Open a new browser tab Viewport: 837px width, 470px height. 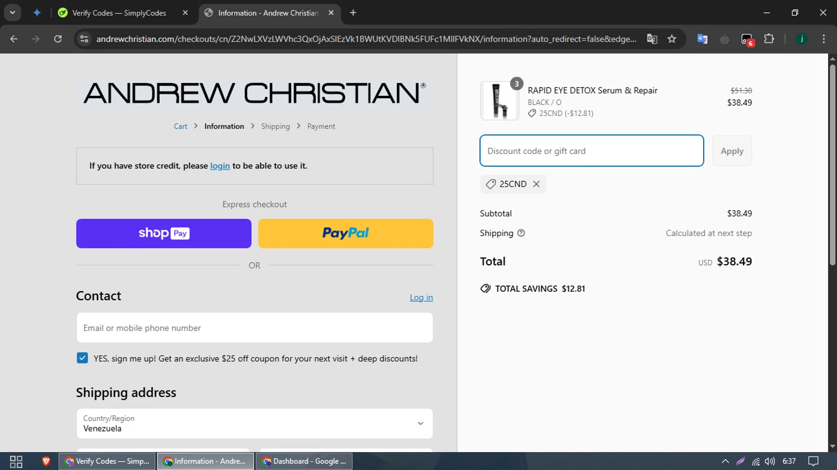353,13
